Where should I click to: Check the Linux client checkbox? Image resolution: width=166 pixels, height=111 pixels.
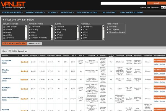click(x=56, y=38)
